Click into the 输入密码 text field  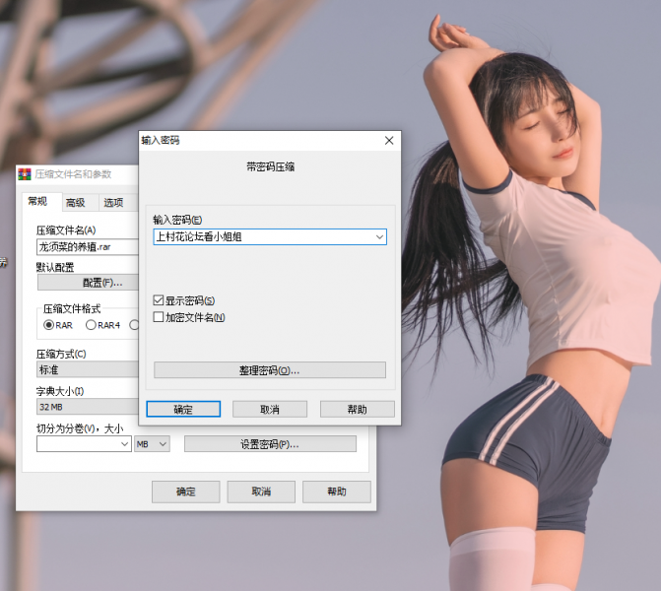[x=261, y=237]
